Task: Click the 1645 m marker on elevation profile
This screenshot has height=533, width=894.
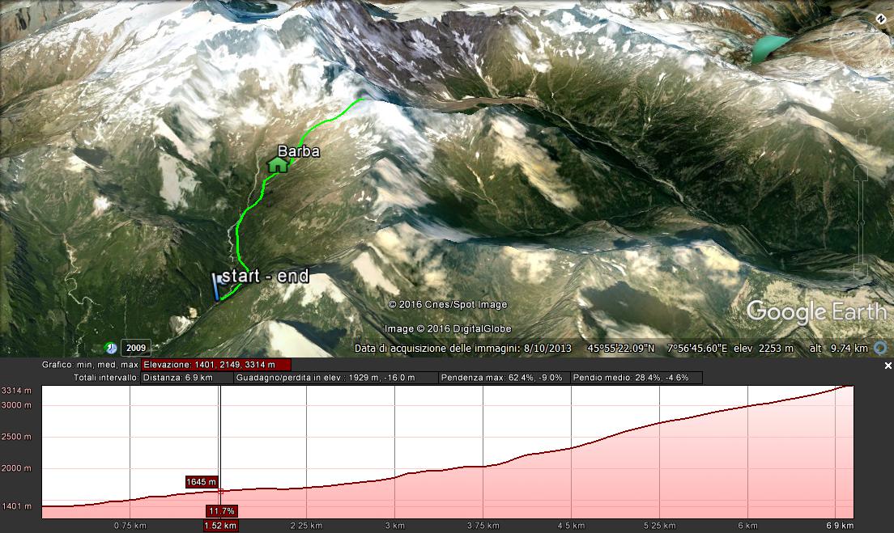Action: coord(202,481)
